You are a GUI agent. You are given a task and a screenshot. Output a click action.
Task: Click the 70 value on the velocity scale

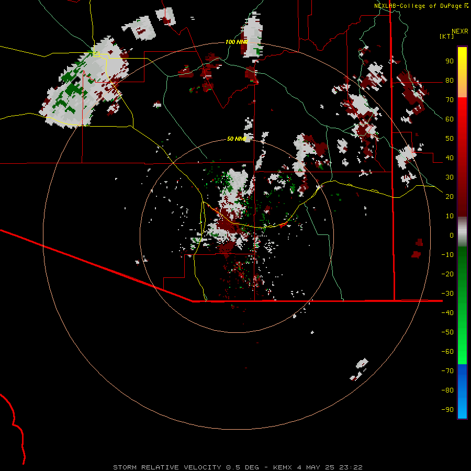point(450,100)
